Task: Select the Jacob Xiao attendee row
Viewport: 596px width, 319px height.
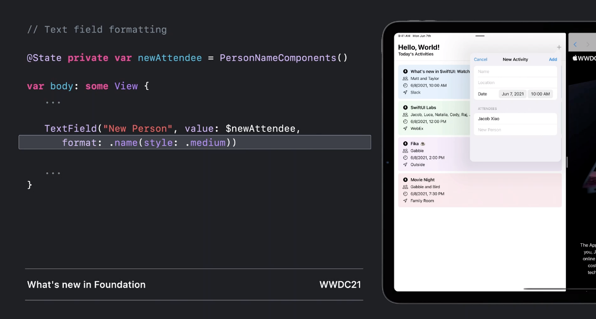Action: 515,119
